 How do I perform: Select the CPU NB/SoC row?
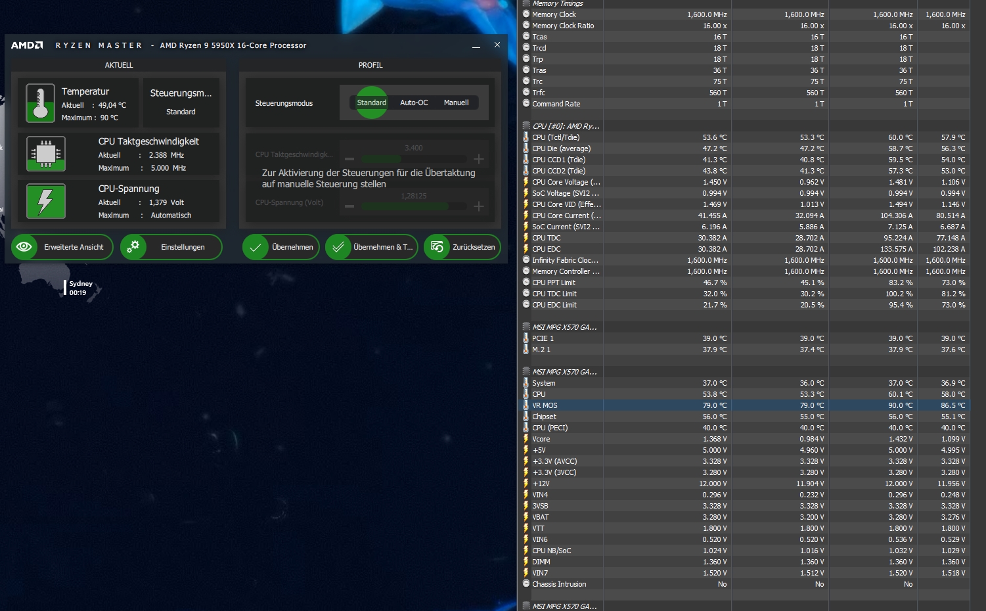click(746, 551)
